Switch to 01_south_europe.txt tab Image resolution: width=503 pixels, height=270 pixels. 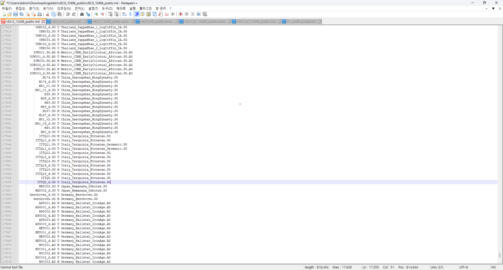pyautogui.click(x=301, y=22)
